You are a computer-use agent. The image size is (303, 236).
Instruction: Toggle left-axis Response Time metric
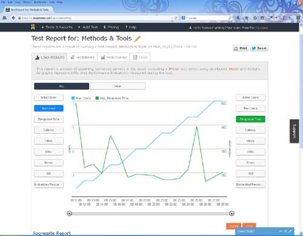48,119
